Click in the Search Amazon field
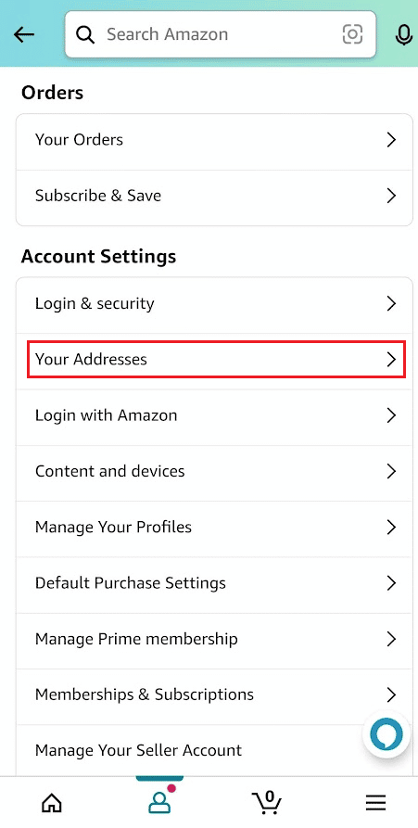 221,34
